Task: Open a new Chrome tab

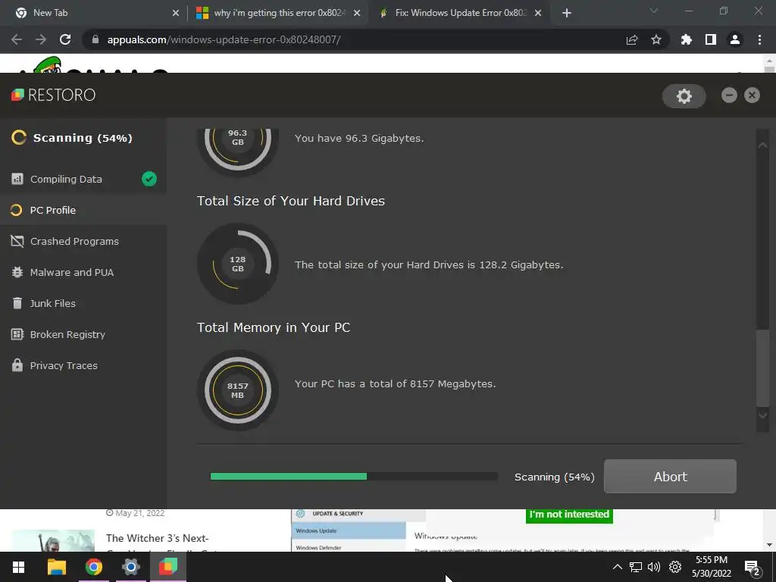Action: click(x=567, y=13)
